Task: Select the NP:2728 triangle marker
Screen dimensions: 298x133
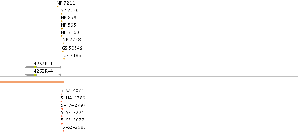Action: (x=64, y=43)
